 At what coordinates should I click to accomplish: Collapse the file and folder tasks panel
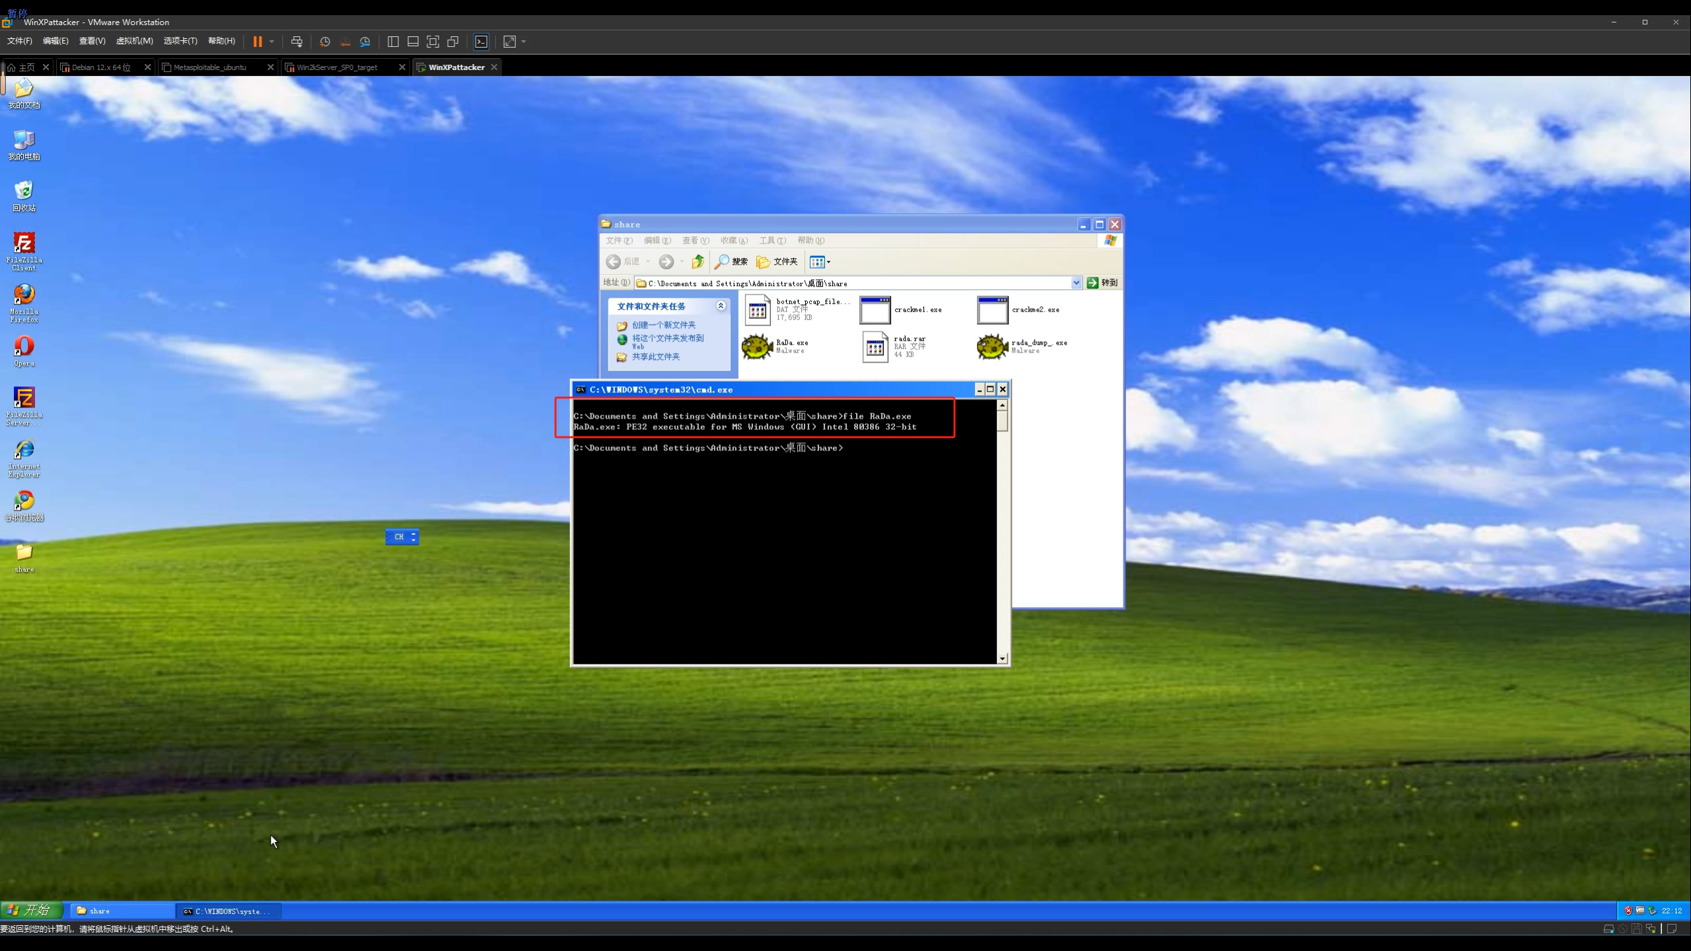click(721, 306)
